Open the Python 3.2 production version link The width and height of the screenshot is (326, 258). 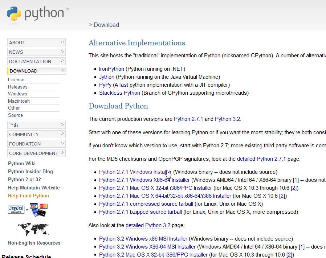click(x=228, y=119)
